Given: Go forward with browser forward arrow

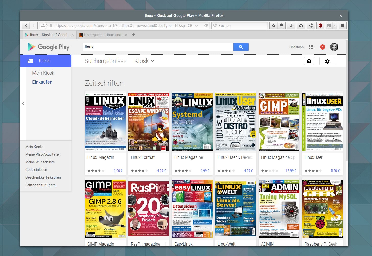Looking at the screenshot, I should pos(33,26).
